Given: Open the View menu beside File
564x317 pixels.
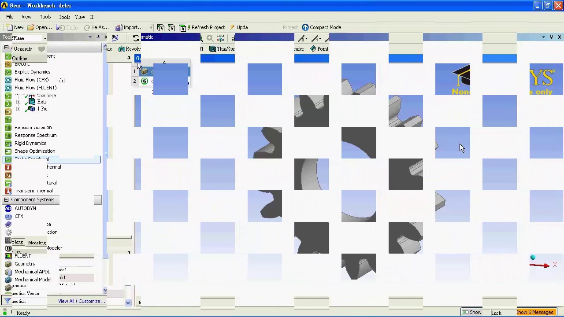Looking at the screenshot, I should [x=26, y=17].
